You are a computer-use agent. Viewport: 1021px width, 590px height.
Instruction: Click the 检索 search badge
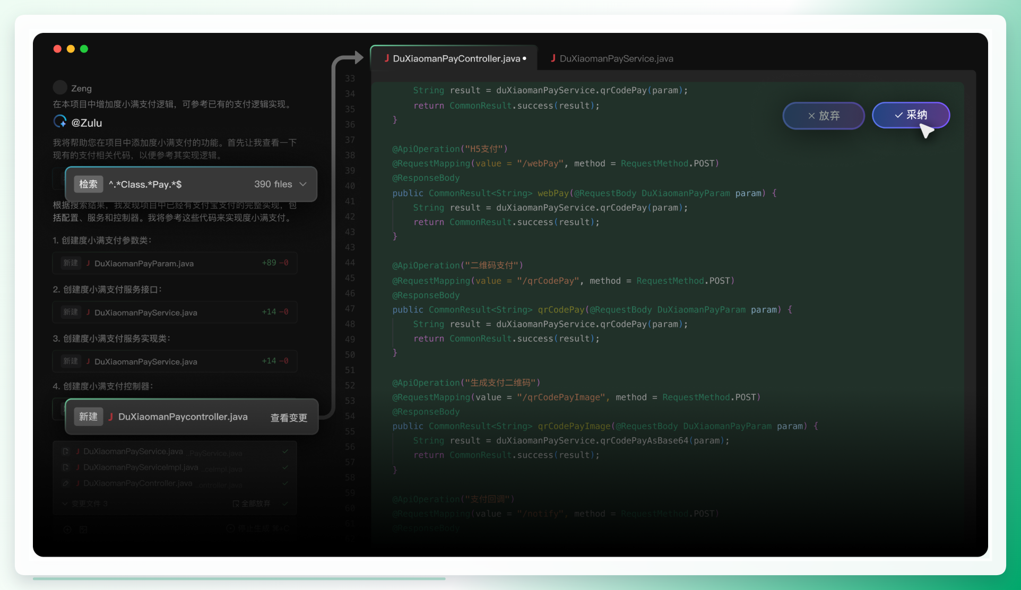[88, 184]
